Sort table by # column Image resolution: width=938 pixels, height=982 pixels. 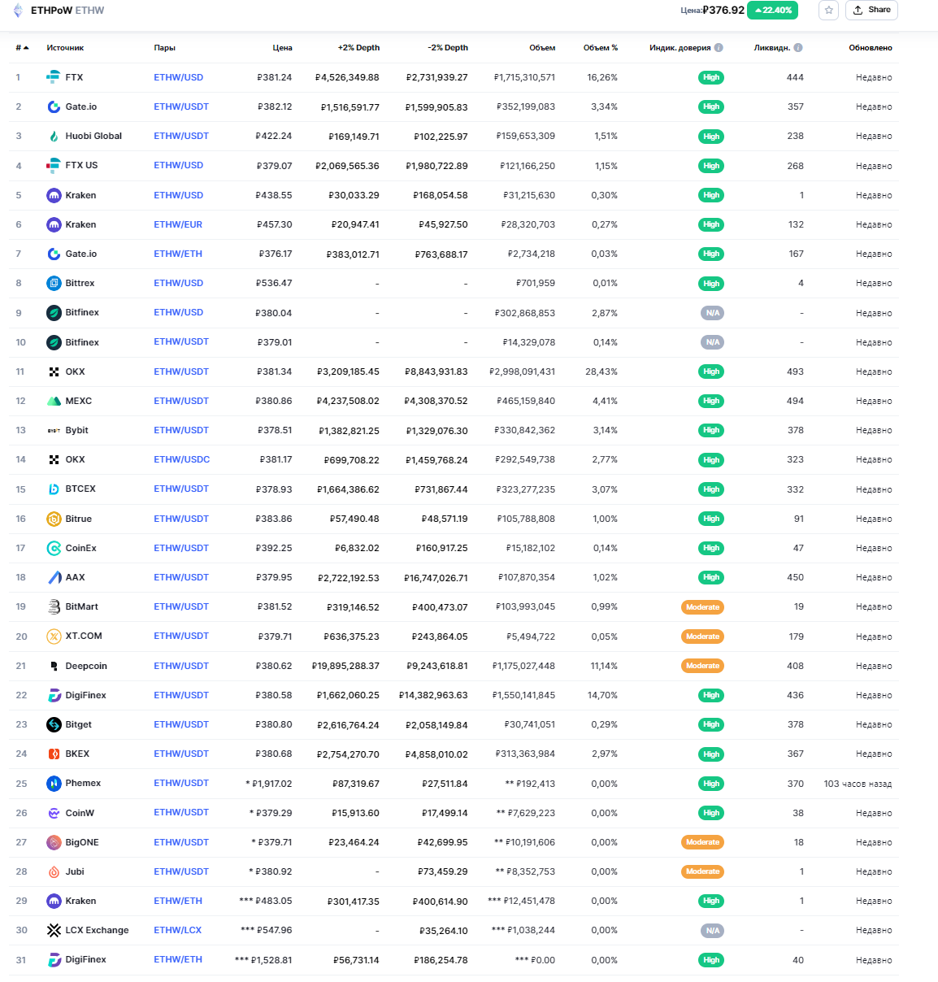click(22, 48)
